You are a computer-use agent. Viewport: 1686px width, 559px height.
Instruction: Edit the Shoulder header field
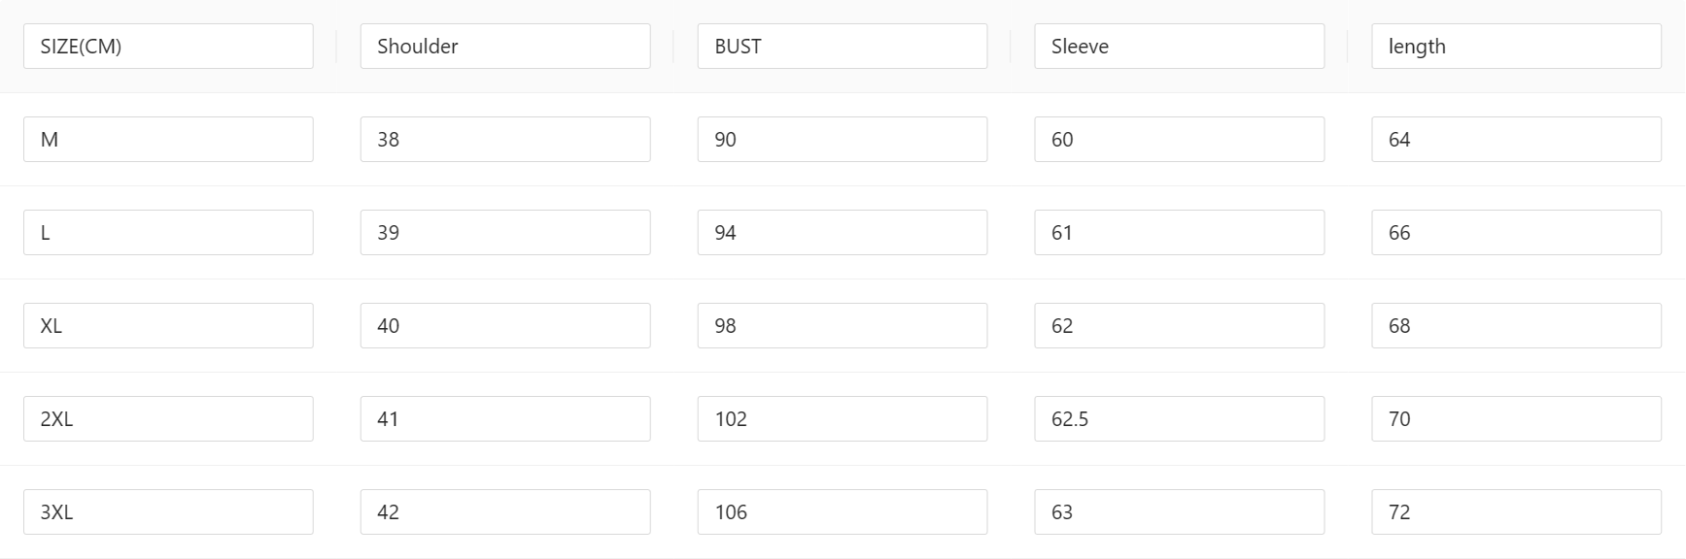coord(505,47)
